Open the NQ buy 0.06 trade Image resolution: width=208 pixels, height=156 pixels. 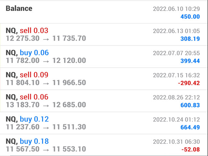click(104, 57)
